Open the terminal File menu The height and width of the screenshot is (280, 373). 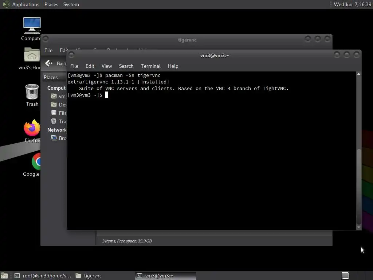(74, 66)
